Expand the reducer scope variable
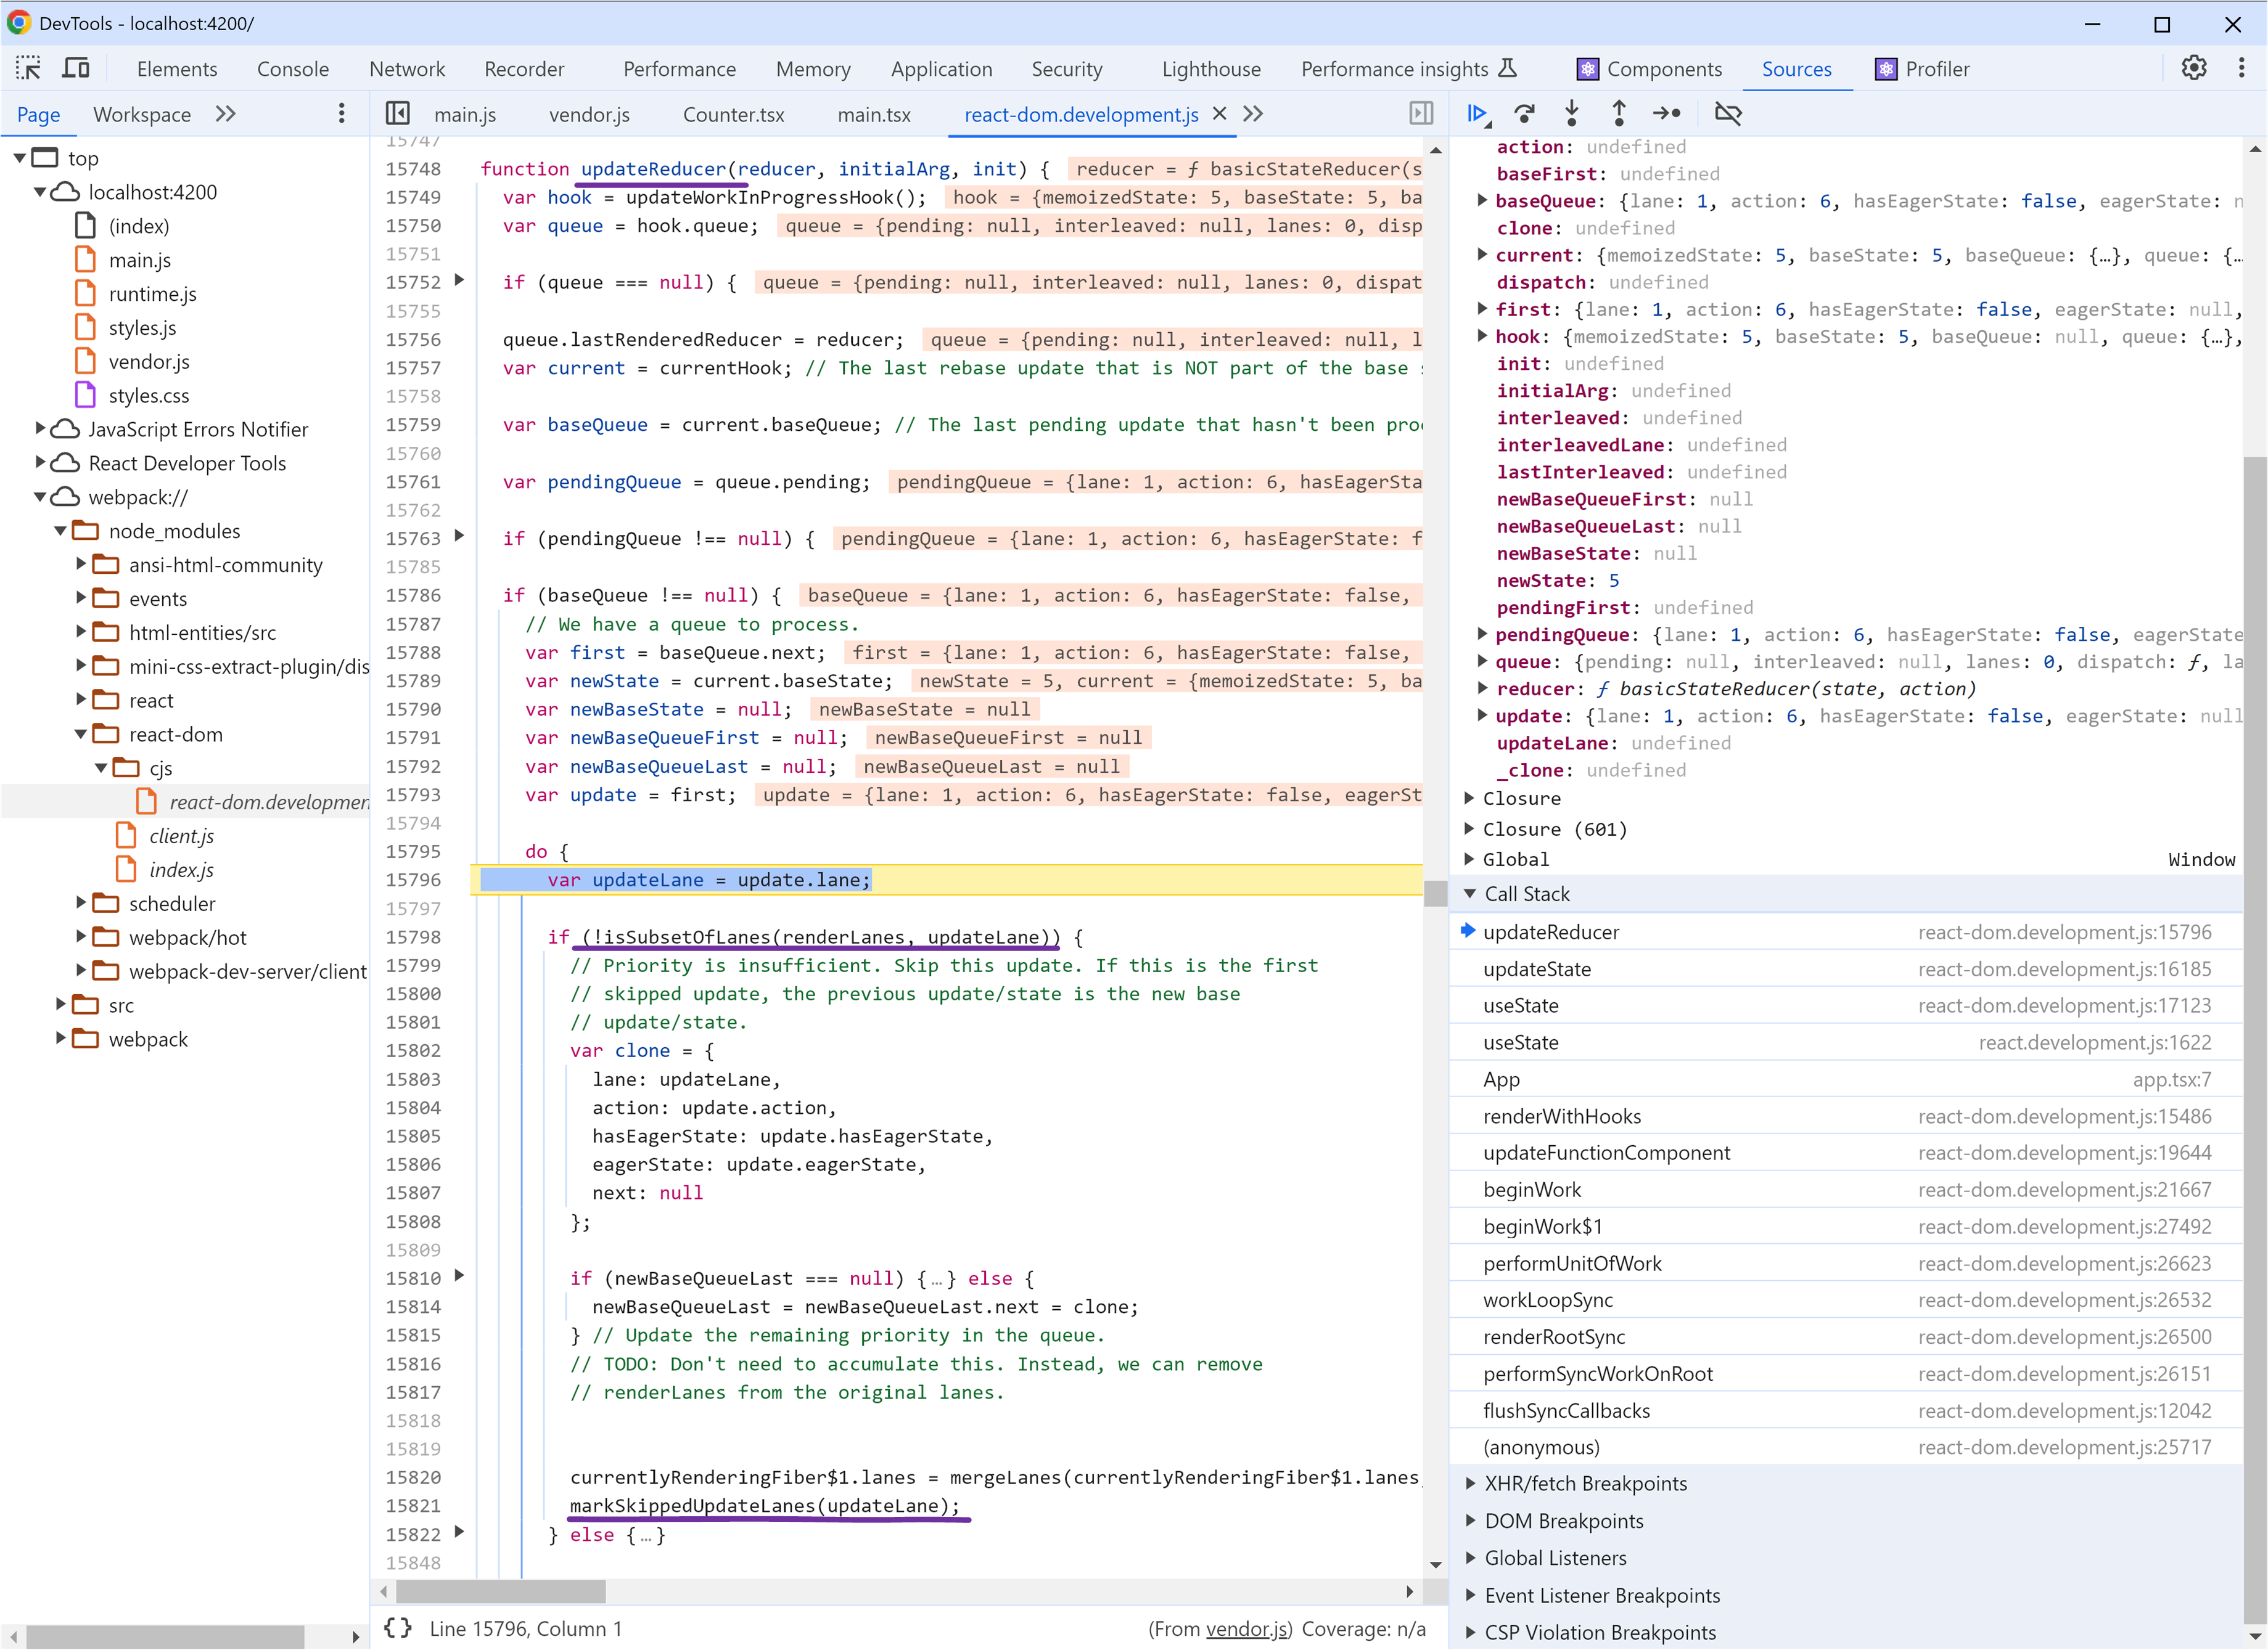Image resolution: width=2268 pixels, height=1650 pixels. (x=1482, y=688)
